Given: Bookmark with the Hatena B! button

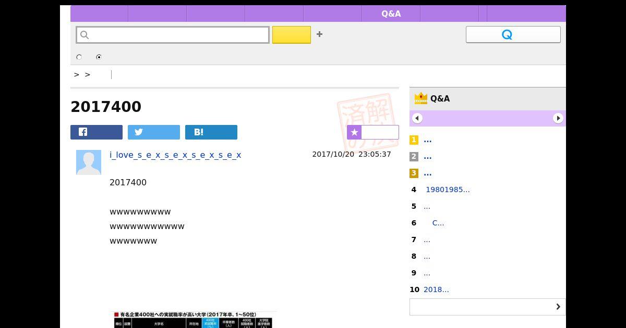Looking at the screenshot, I should click(x=211, y=132).
